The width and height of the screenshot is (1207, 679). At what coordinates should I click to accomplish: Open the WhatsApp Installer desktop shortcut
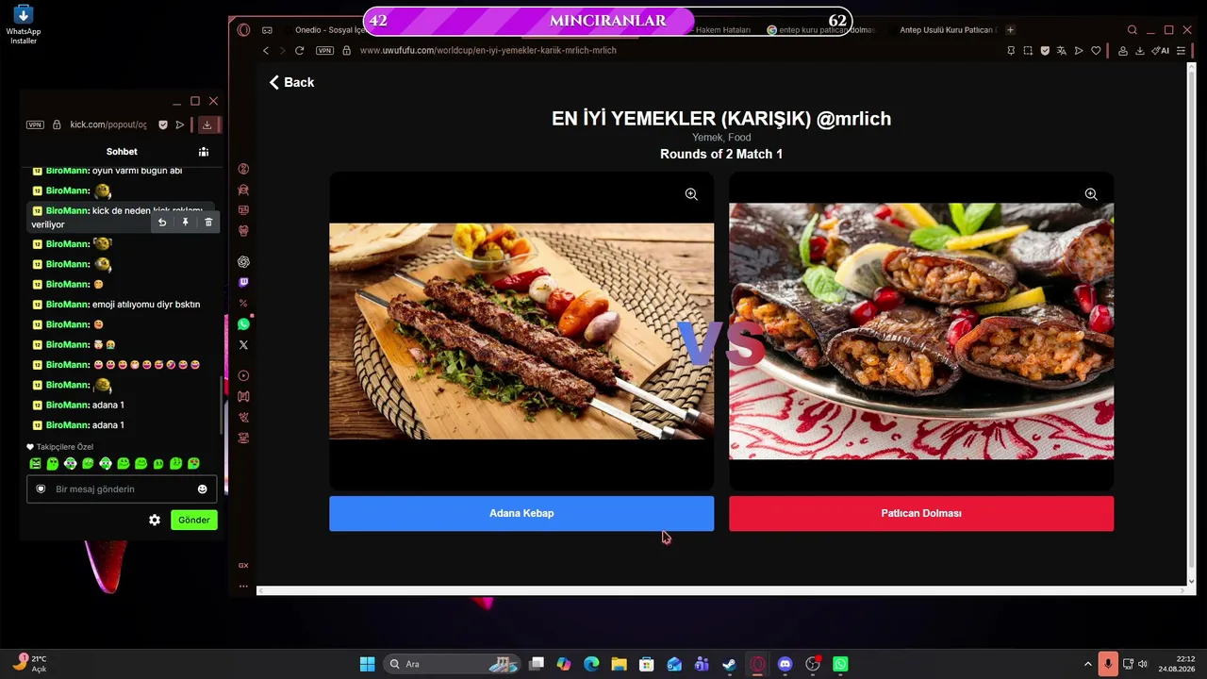[24, 25]
